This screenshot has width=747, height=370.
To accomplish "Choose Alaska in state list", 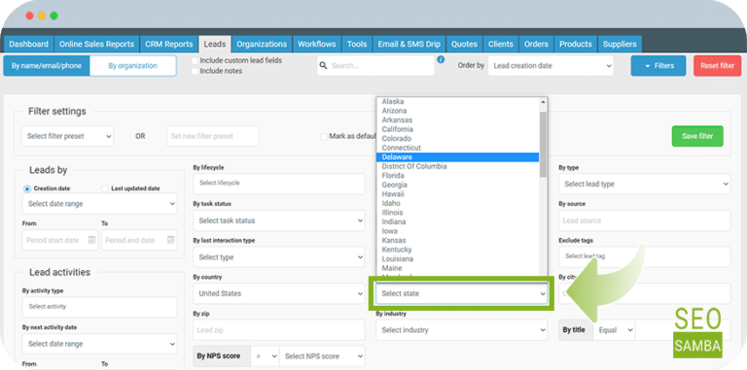I will 457,101.
